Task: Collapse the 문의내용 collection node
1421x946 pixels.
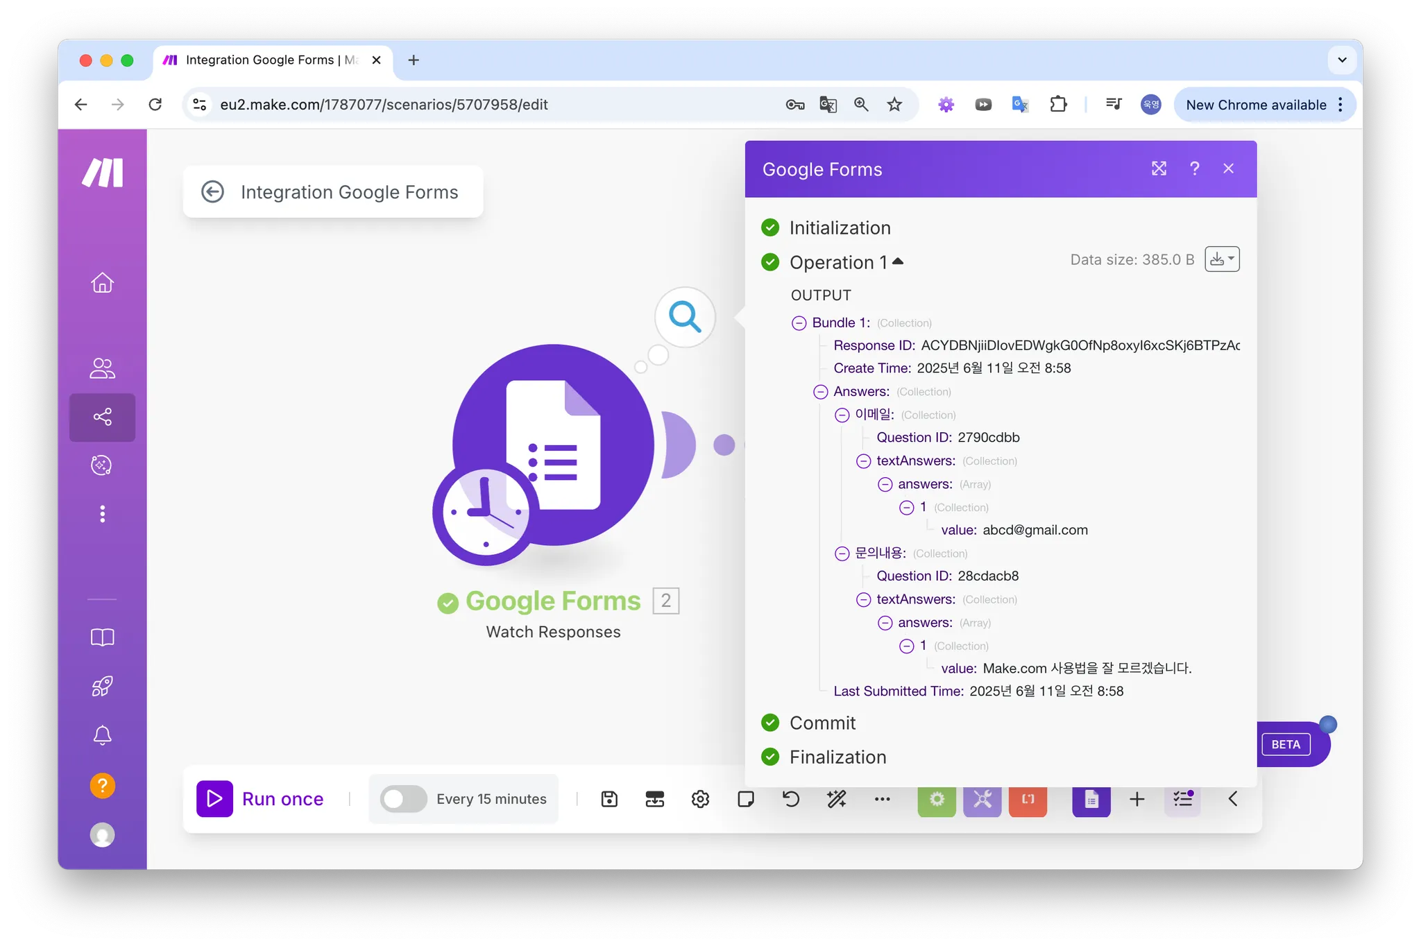Action: click(x=842, y=553)
